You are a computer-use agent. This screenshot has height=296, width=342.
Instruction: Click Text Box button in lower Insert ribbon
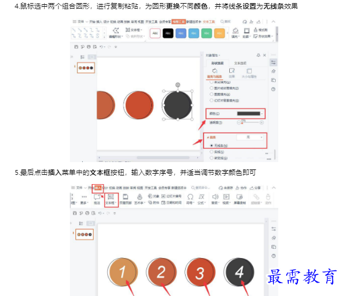(111, 199)
